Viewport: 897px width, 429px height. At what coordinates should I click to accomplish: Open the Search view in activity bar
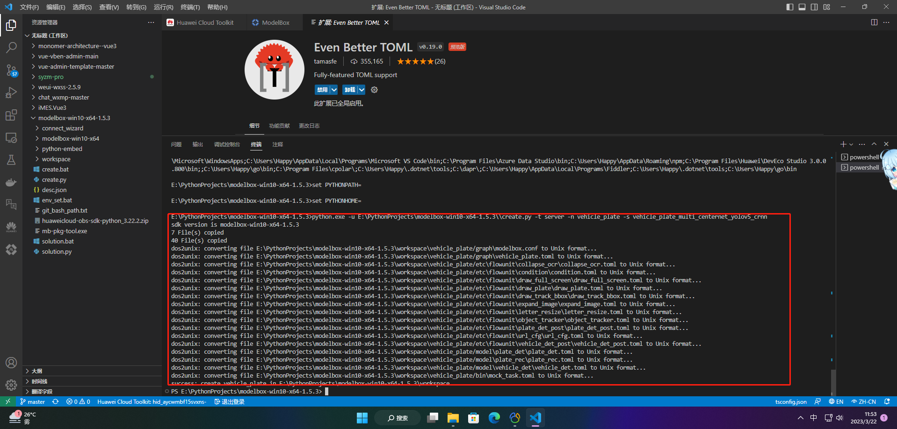coord(11,47)
